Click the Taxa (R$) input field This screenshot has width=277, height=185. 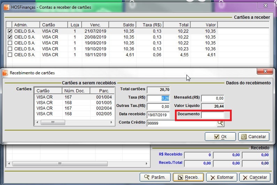click(x=158, y=98)
